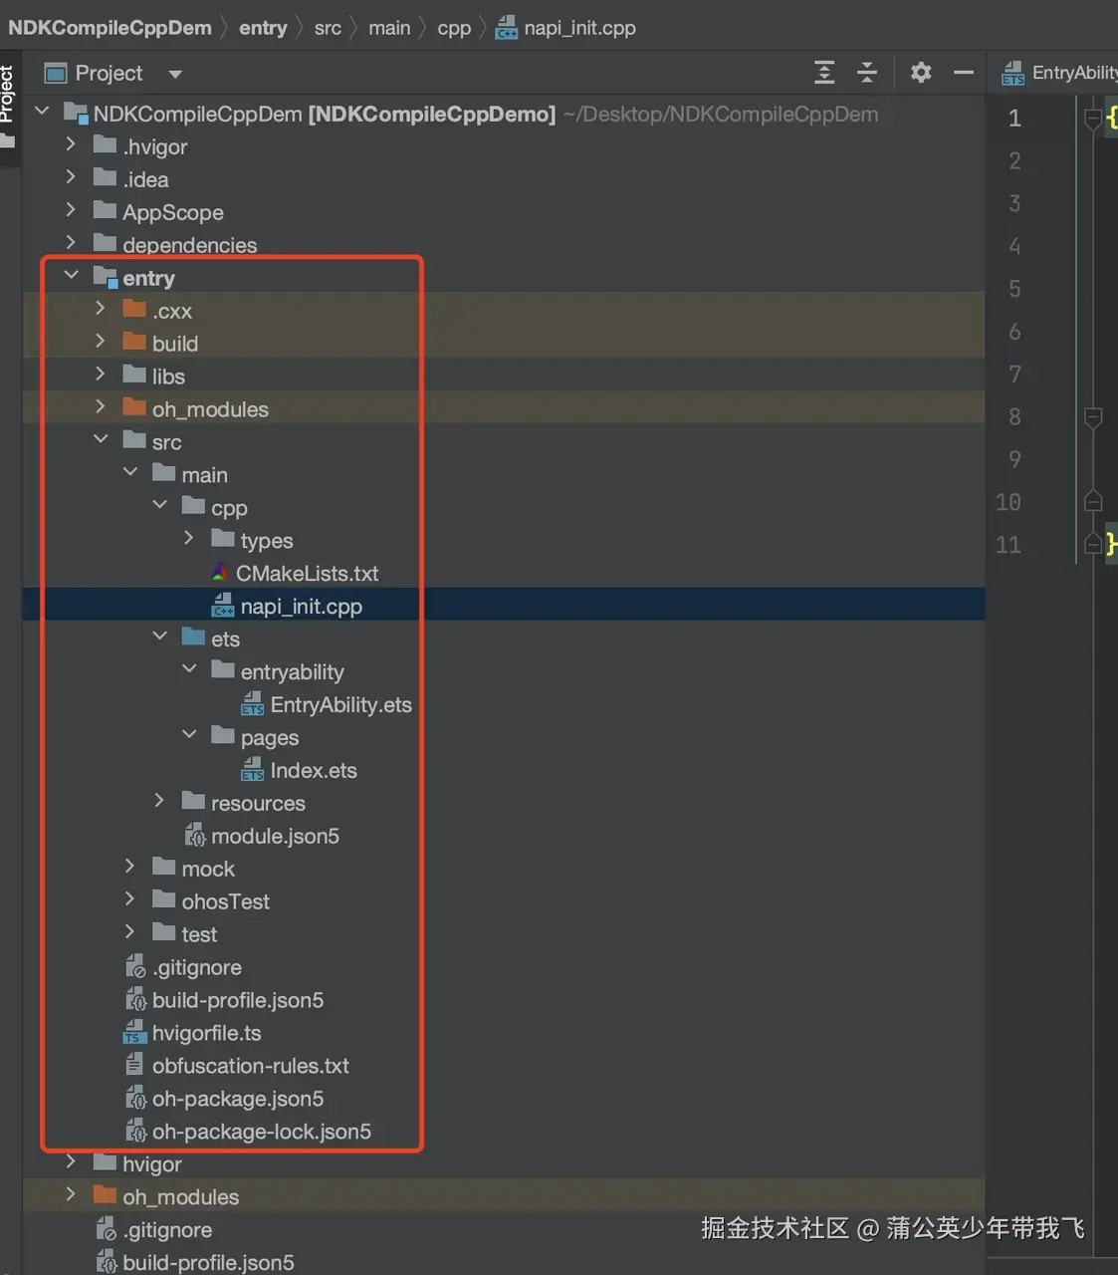Viewport: 1118px width, 1275px height.
Task: Select the Index.ets file icon
Action: point(253,770)
